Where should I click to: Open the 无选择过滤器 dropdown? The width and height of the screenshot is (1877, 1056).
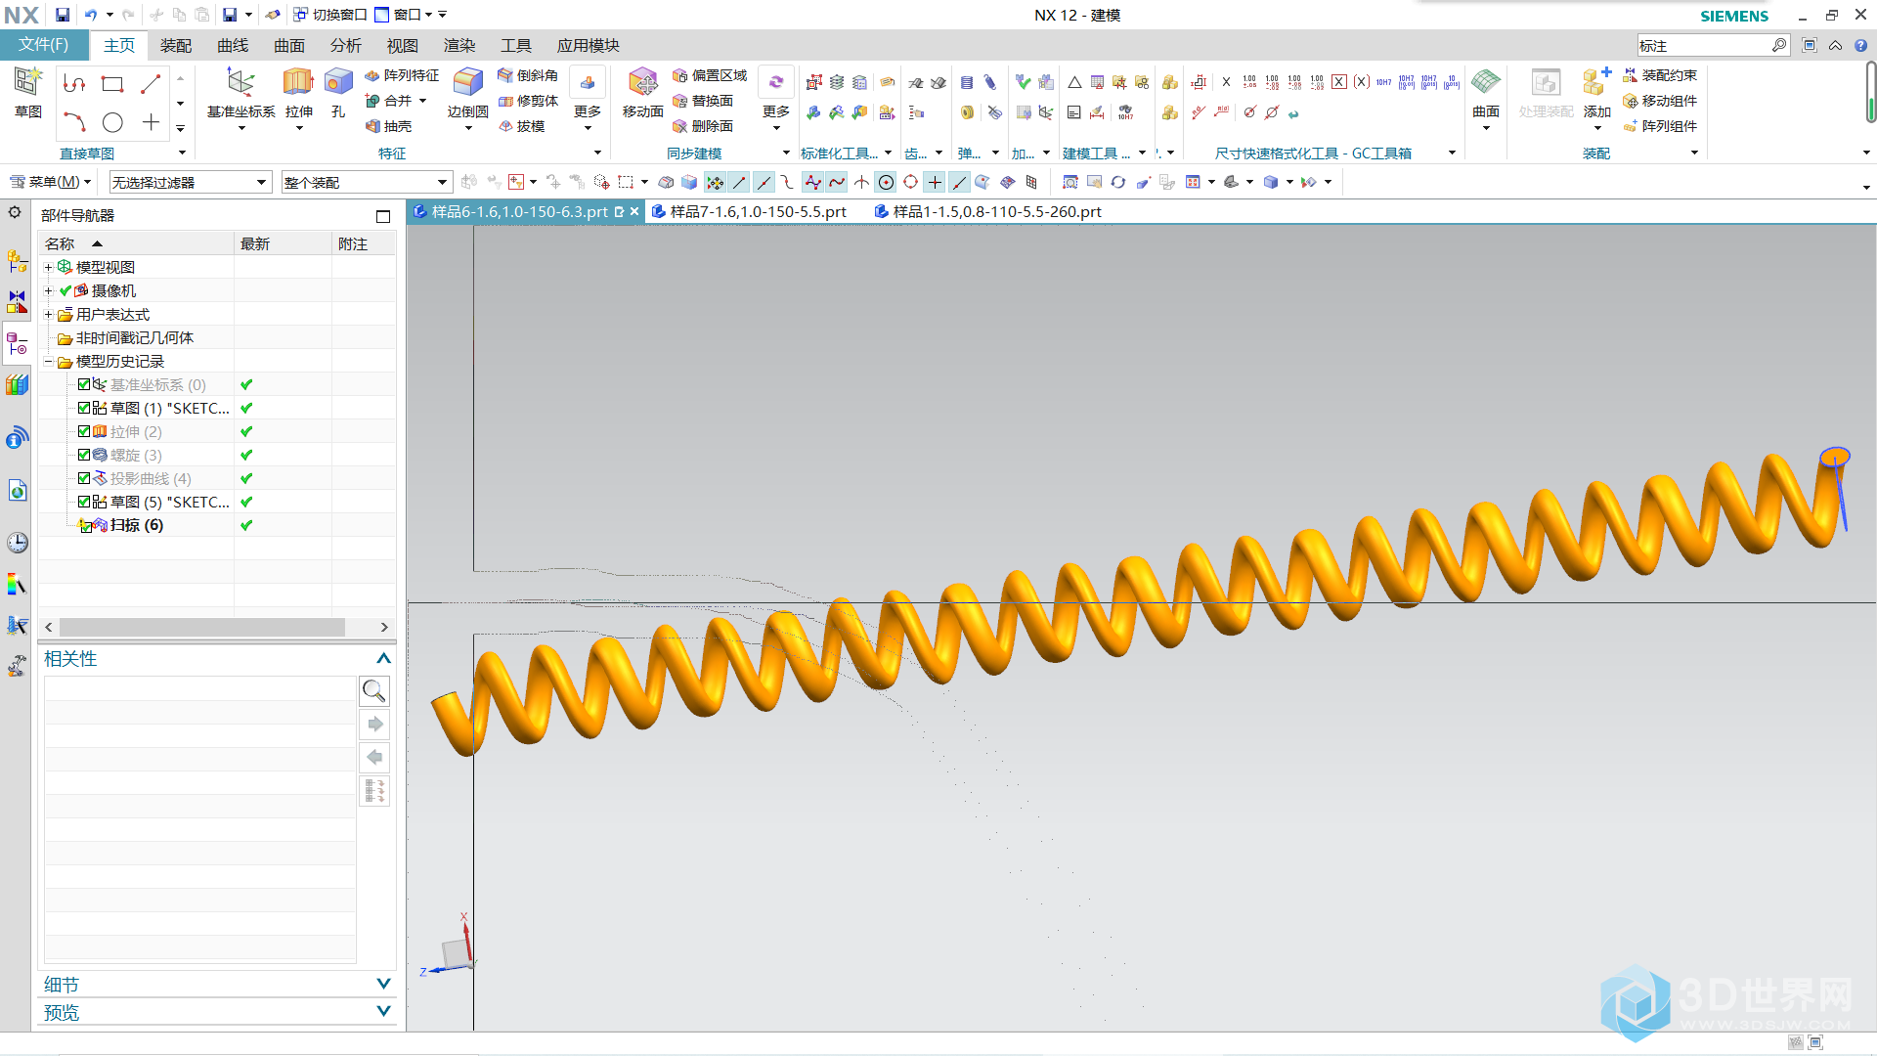[190, 182]
